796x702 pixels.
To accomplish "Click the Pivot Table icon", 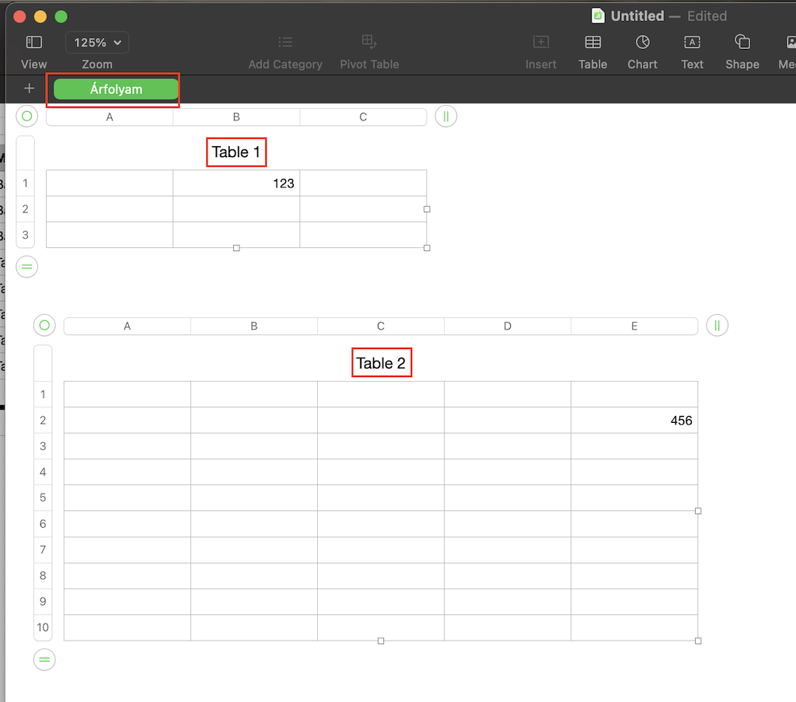I will 369,43.
